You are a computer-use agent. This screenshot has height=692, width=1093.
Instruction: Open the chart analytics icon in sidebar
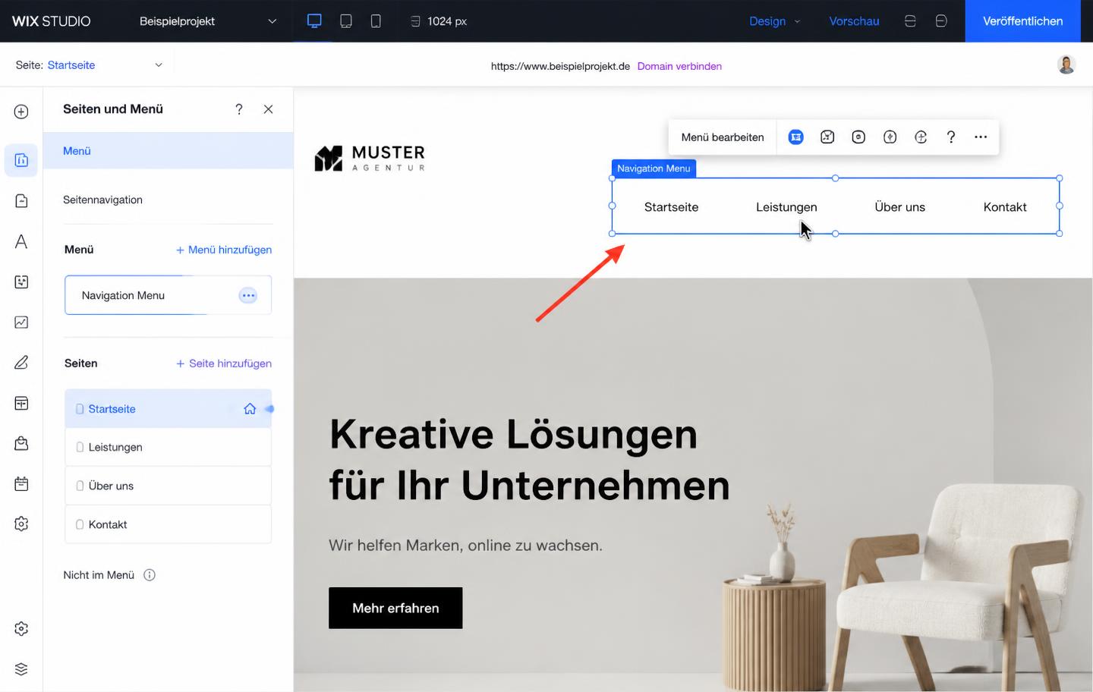pos(21,322)
